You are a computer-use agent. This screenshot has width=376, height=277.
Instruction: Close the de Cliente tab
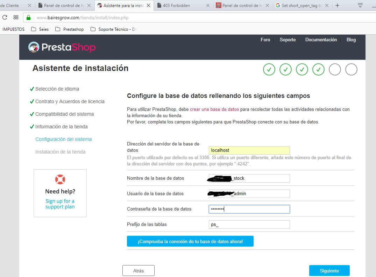tap(29, 5)
